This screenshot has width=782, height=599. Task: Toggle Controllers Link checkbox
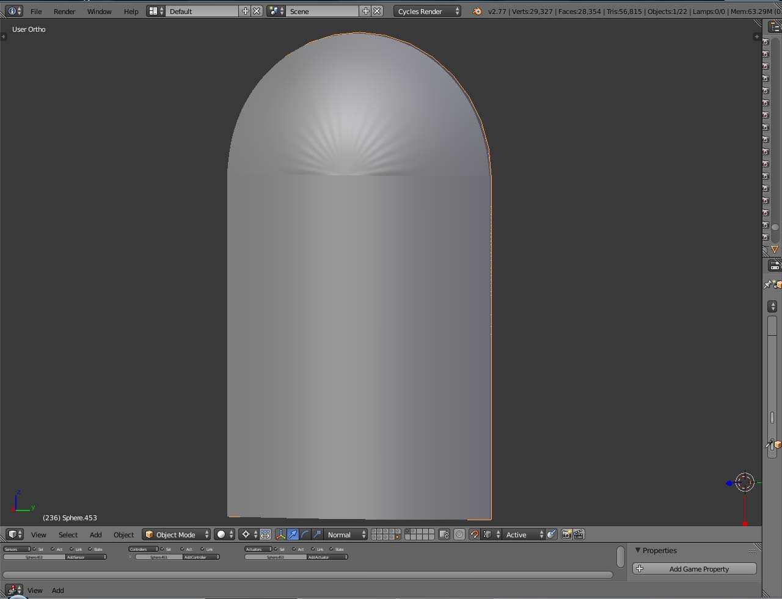coord(203,549)
